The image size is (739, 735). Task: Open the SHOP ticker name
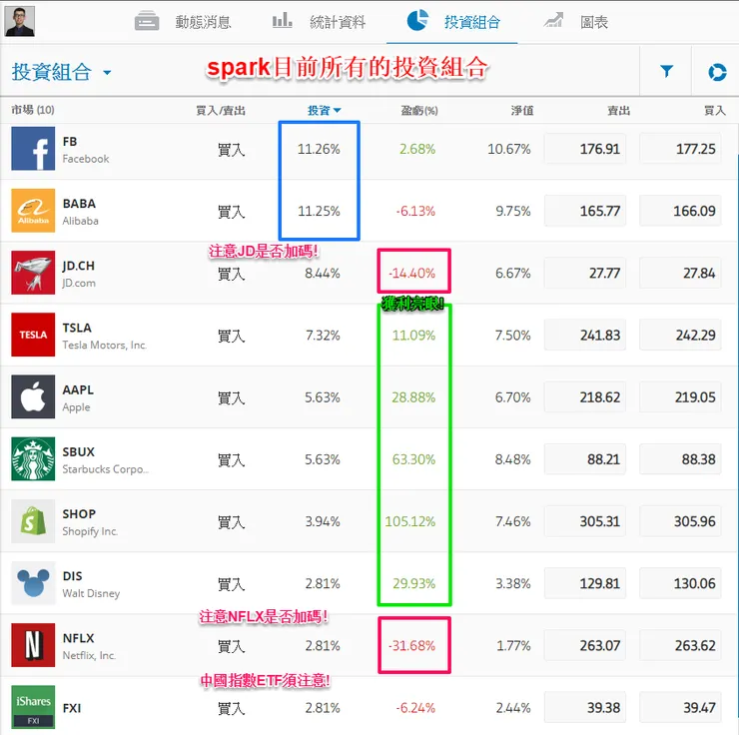click(79, 514)
